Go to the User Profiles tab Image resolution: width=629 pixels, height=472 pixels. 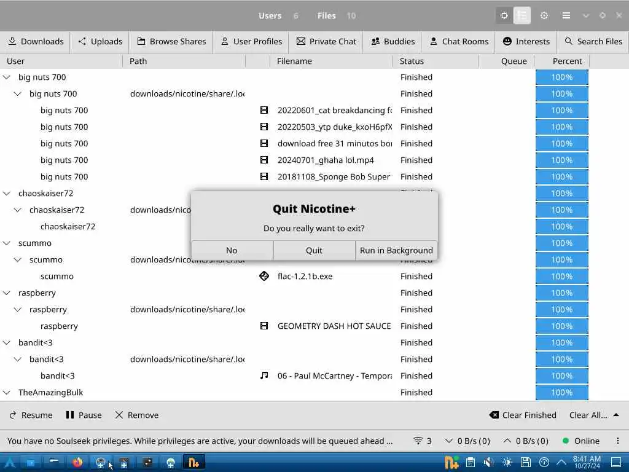[x=251, y=41]
